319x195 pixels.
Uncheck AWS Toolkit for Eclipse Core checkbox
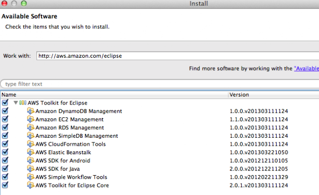[5, 185]
